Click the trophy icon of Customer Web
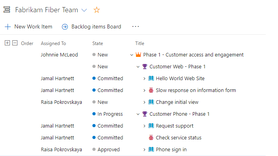The image size is (278, 156). tap(145, 66)
